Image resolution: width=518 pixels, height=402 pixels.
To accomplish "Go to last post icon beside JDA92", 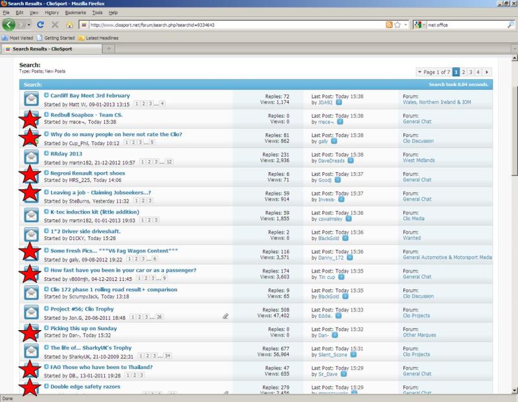I will [339, 102].
